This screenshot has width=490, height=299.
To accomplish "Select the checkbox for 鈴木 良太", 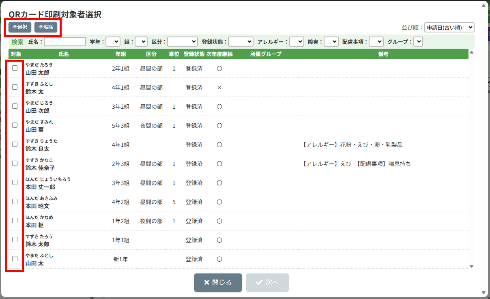I will 15,144.
